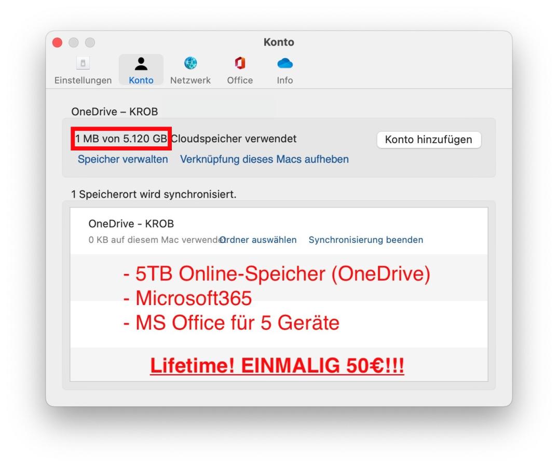This screenshot has width=558, height=467.
Task: Open the Speicher verwalten link
Action: tap(123, 159)
